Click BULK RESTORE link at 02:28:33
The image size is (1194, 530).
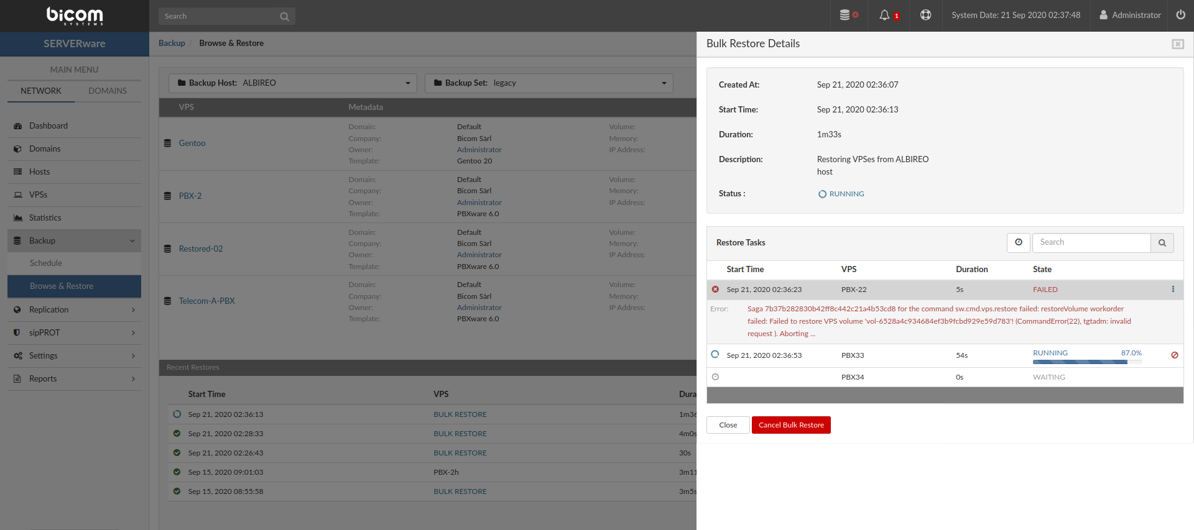[460, 434]
